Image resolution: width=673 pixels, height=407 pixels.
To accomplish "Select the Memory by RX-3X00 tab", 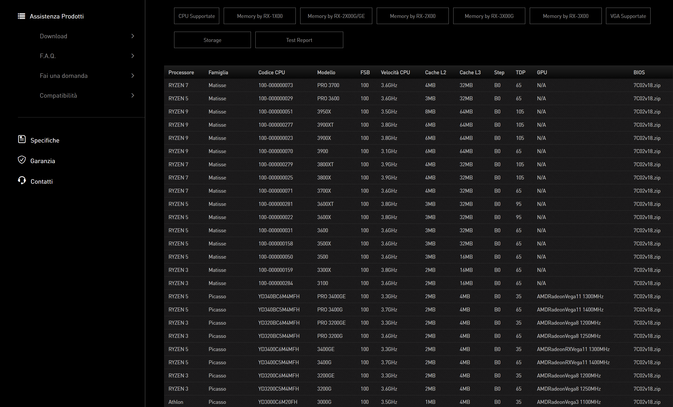I will [x=566, y=16].
